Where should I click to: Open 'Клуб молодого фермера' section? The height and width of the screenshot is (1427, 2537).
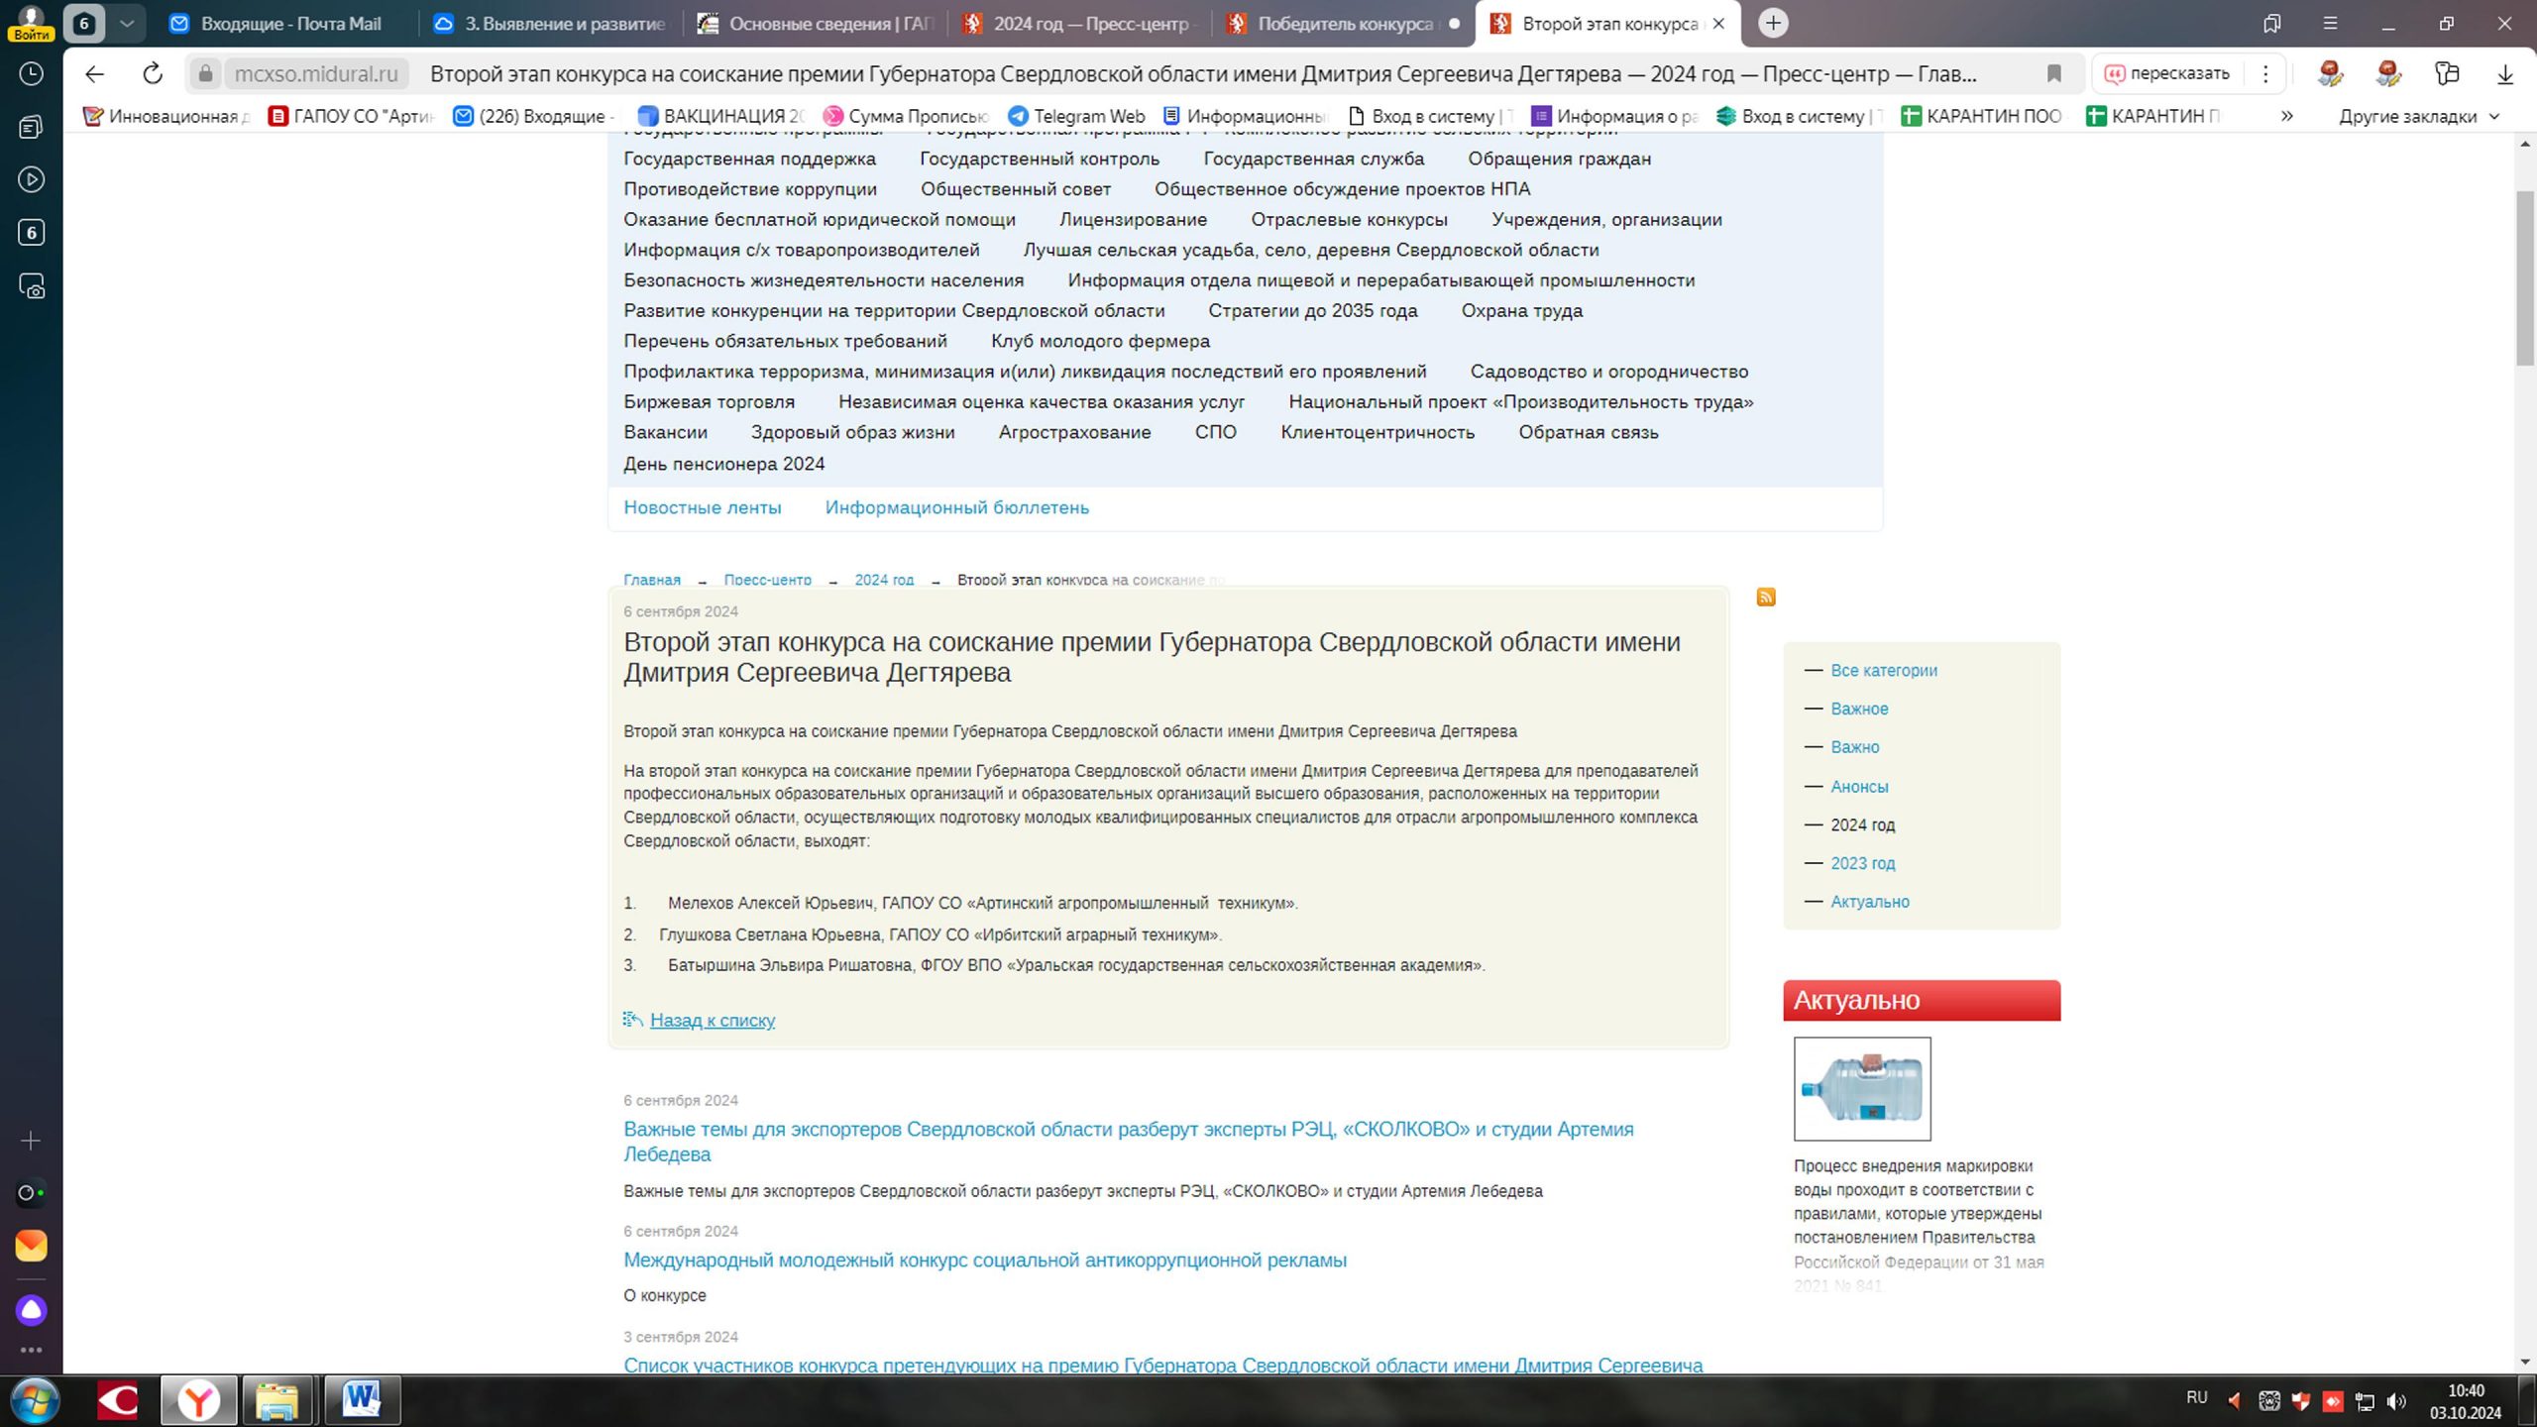[1100, 341]
